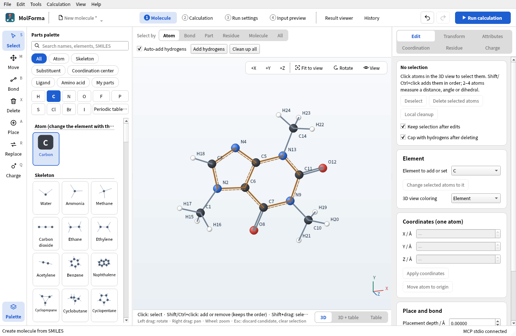Focus the parts palette search field
Image resolution: width=516 pixels, height=336 pixels.
(80, 46)
